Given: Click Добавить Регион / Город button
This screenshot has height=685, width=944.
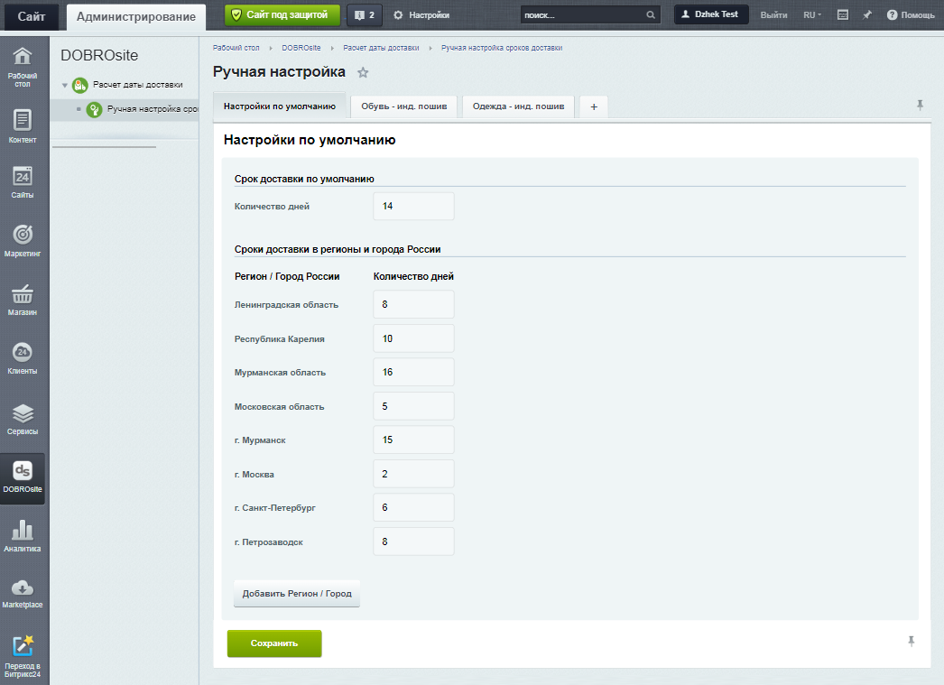Looking at the screenshot, I should [296, 594].
